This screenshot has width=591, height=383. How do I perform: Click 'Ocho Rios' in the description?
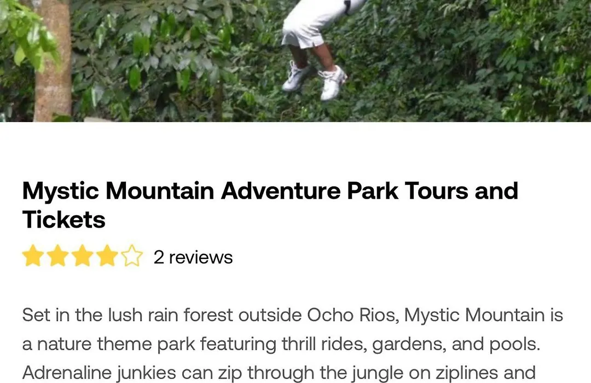(353, 315)
